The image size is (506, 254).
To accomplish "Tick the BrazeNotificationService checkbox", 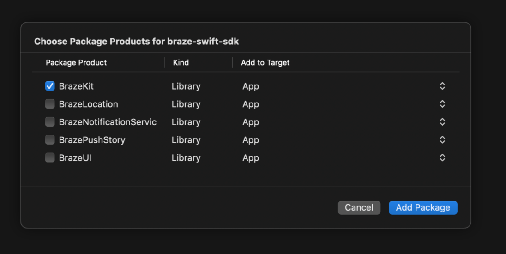I will tap(50, 121).
